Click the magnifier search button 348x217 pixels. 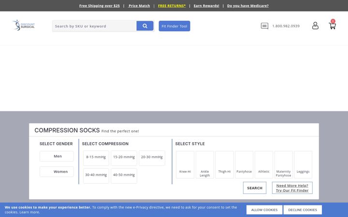(145, 26)
